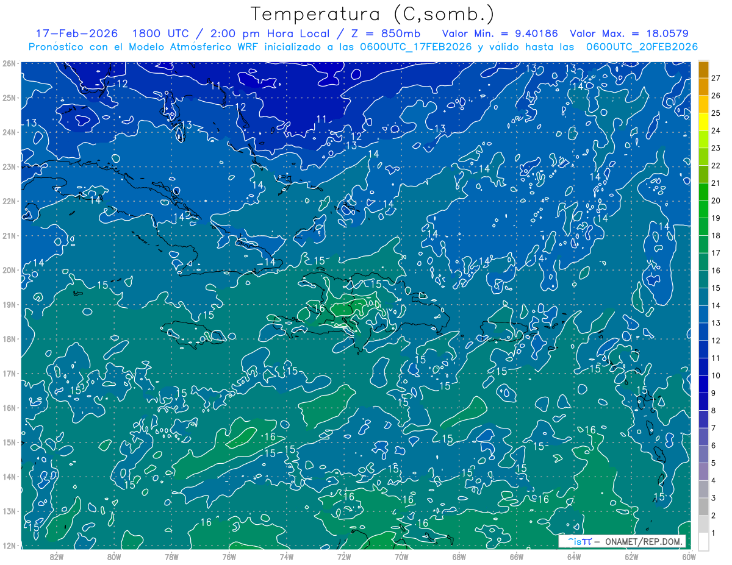732x565 pixels.
Task: Click the yellow legend swatch between 24 and 25
Action: tap(703, 122)
